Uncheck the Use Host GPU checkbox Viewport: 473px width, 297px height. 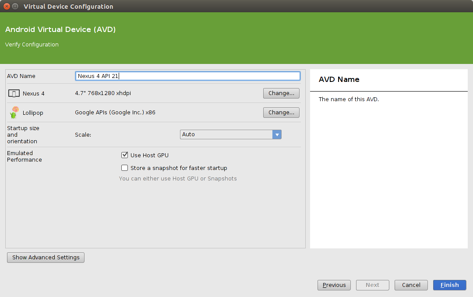click(x=124, y=155)
